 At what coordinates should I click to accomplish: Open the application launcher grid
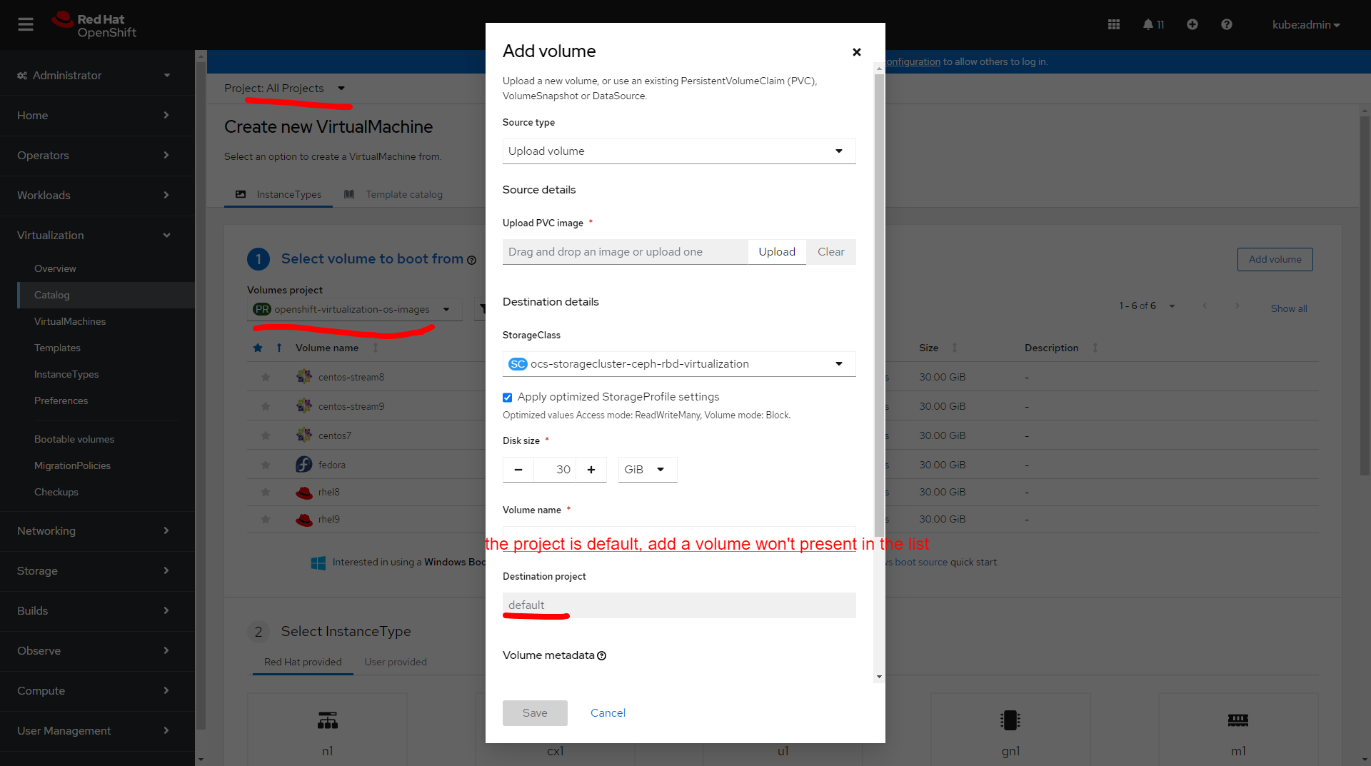pos(1114,24)
